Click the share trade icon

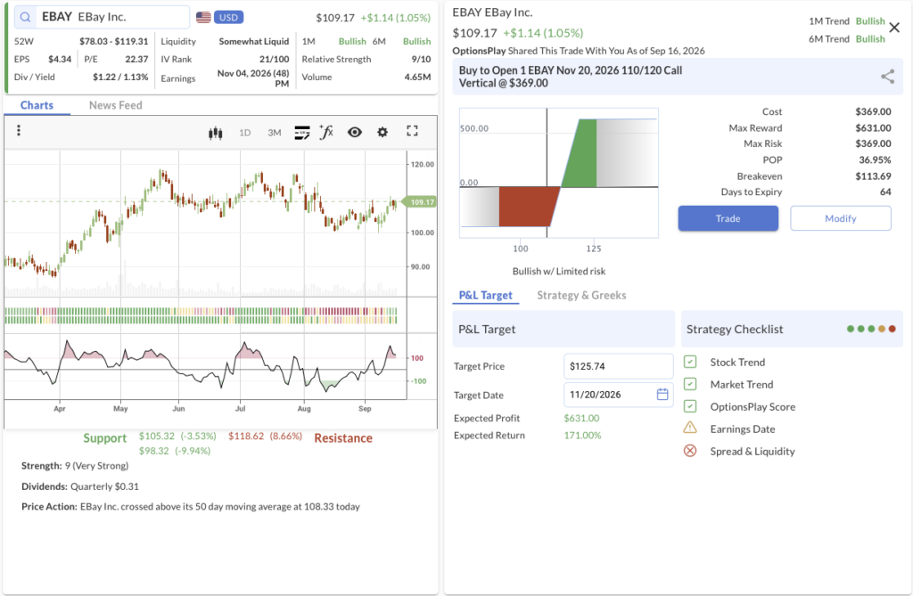pos(887,77)
